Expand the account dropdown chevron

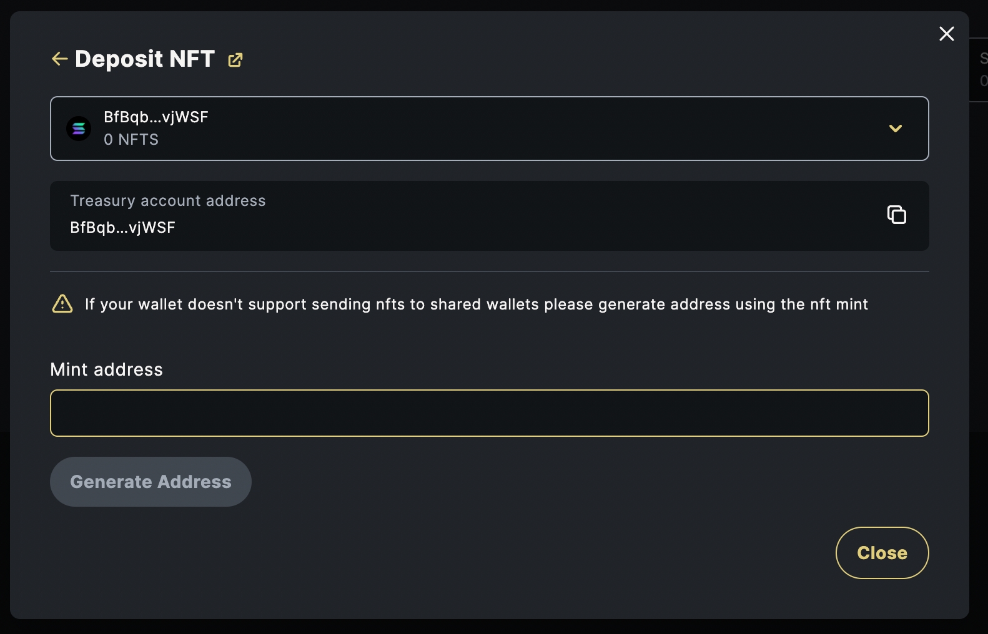pyautogui.click(x=895, y=129)
